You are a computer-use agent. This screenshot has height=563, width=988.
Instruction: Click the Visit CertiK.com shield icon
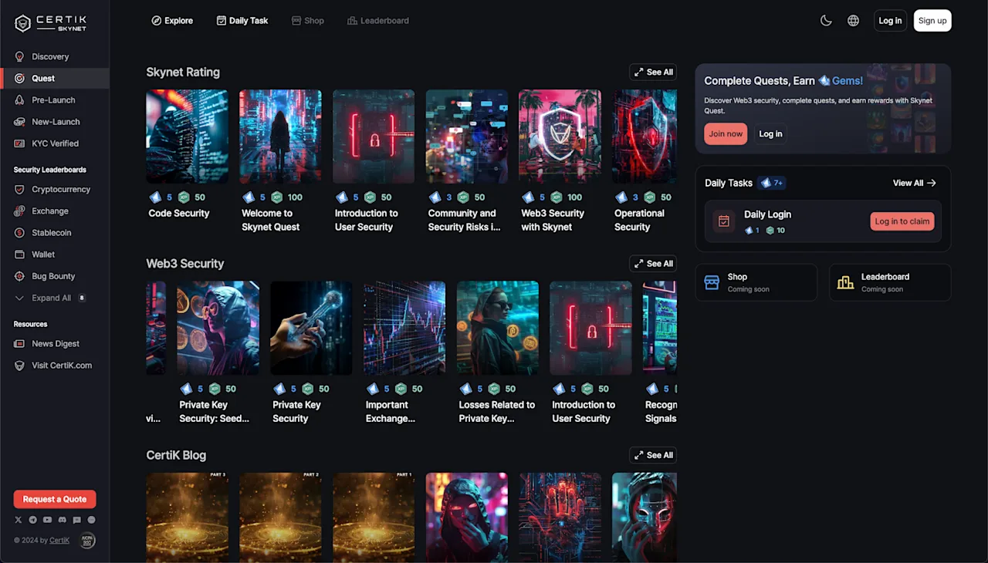click(x=19, y=366)
